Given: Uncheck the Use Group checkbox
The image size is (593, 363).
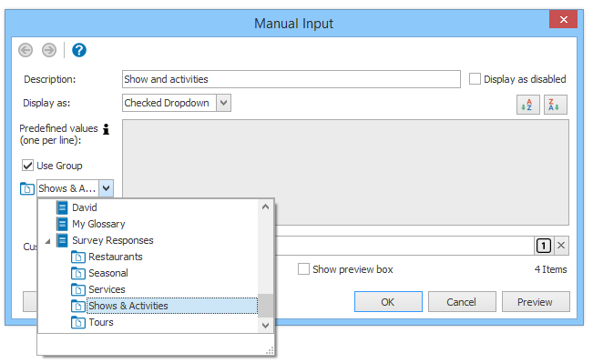Looking at the screenshot, I should coord(27,166).
